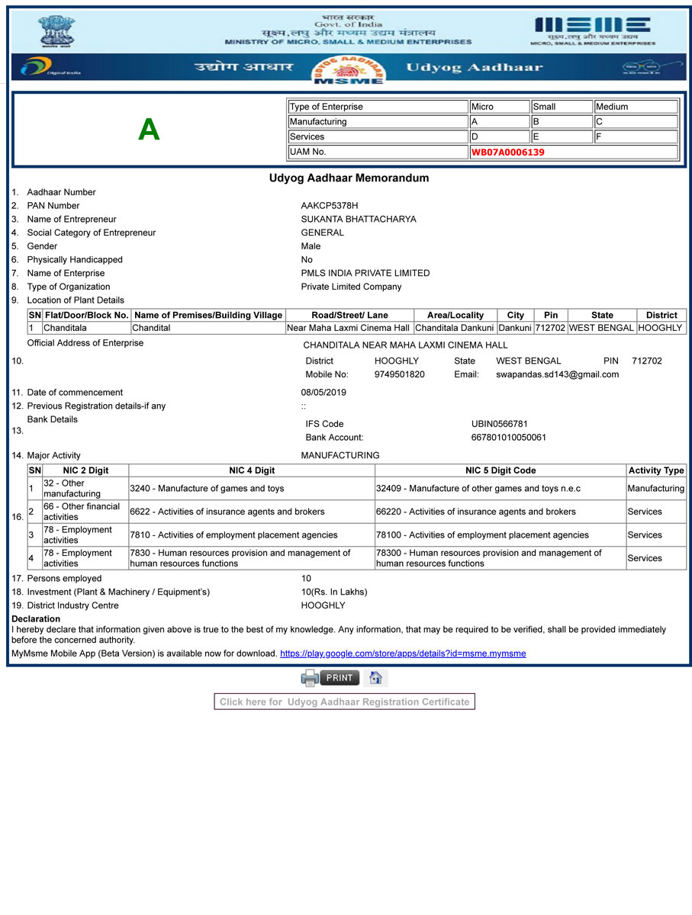Click the Persons employed label
692x915 pixels.
[64, 579]
